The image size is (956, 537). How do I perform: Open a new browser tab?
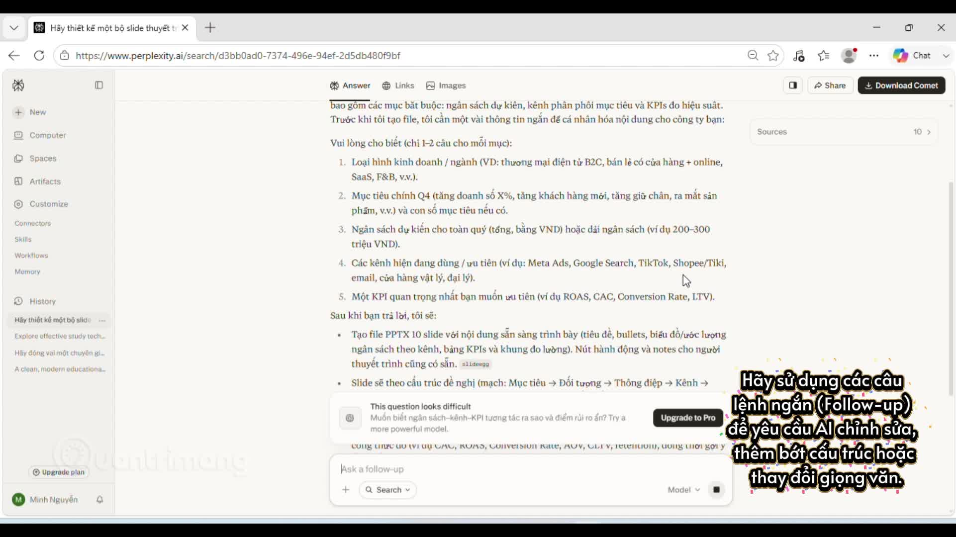(210, 28)
